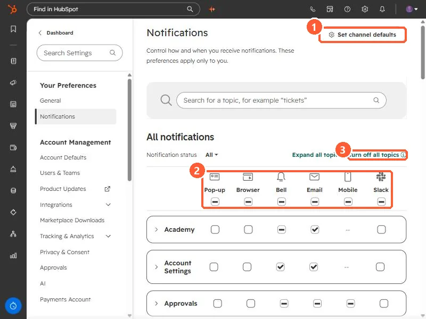Toggle the Mobile column header checkbox

coord(348,202)
